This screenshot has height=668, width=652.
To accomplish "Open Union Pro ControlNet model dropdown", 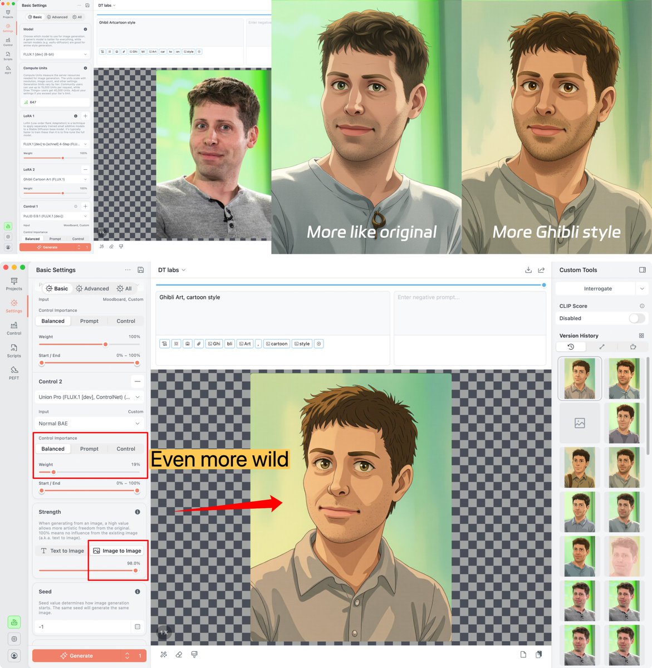I will point(89,397).
